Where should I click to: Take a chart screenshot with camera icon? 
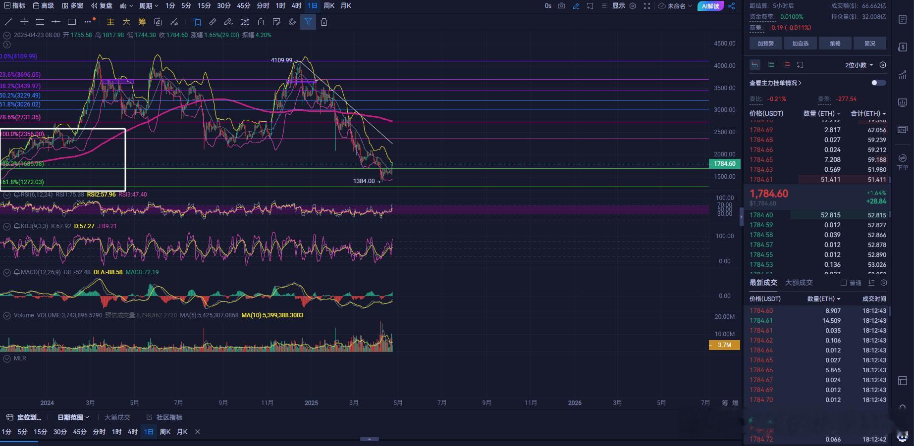561,6
